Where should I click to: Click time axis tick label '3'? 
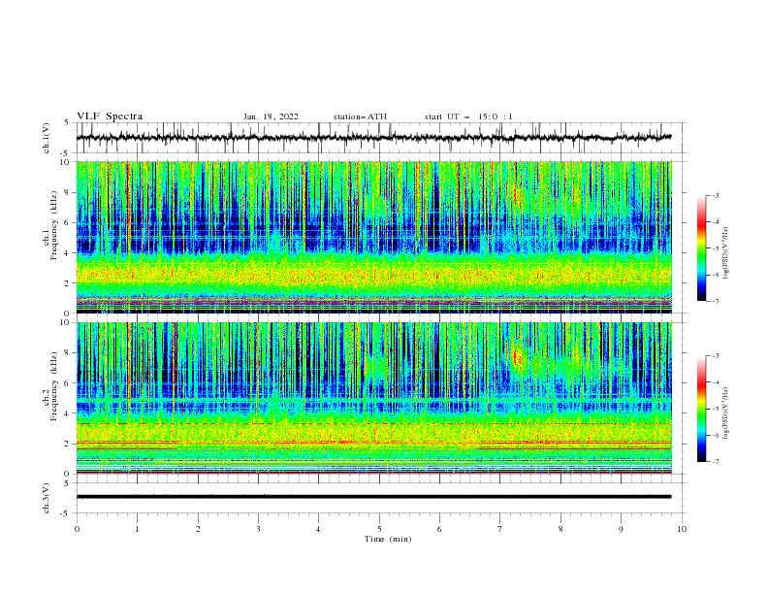point(258,529)
